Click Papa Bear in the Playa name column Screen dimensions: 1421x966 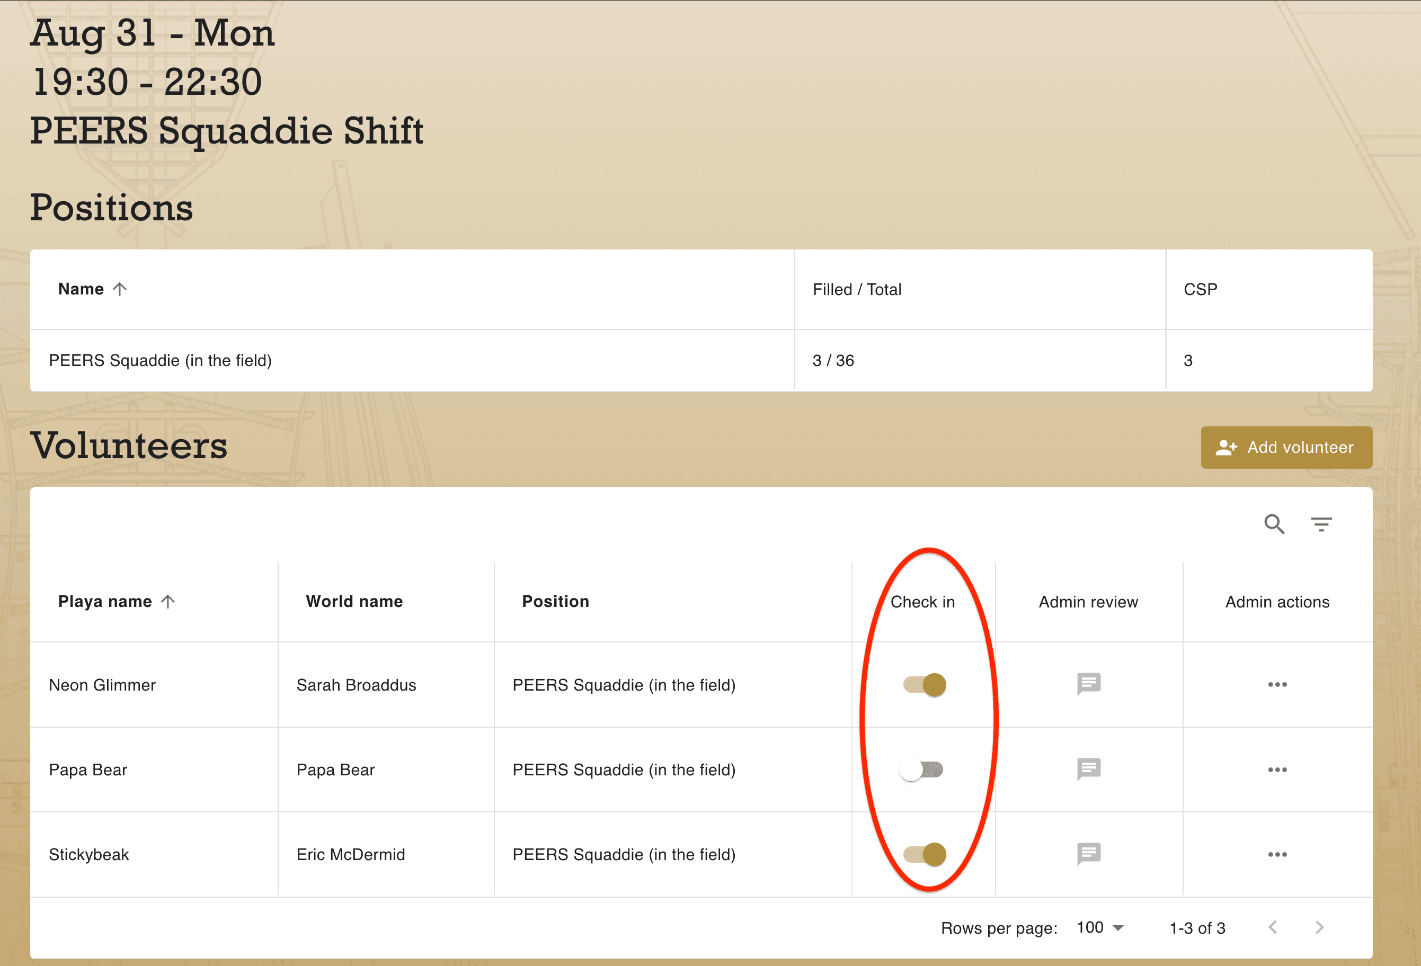pyautogui.click(x=88, y=770)
